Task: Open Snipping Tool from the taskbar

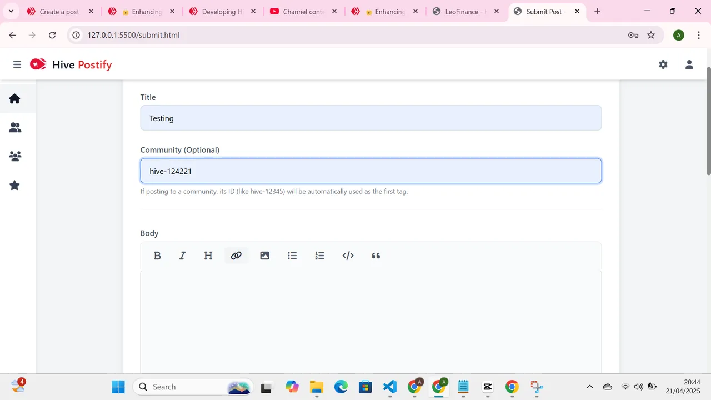Action: (536, 387)
